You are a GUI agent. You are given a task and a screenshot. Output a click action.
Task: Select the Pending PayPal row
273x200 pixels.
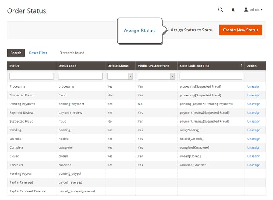(136, 174)
